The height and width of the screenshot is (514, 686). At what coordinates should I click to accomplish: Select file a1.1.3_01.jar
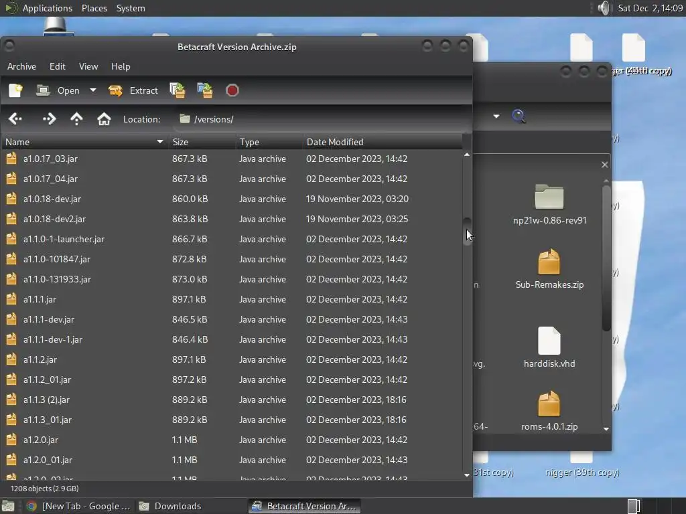[x=232, y=420]
